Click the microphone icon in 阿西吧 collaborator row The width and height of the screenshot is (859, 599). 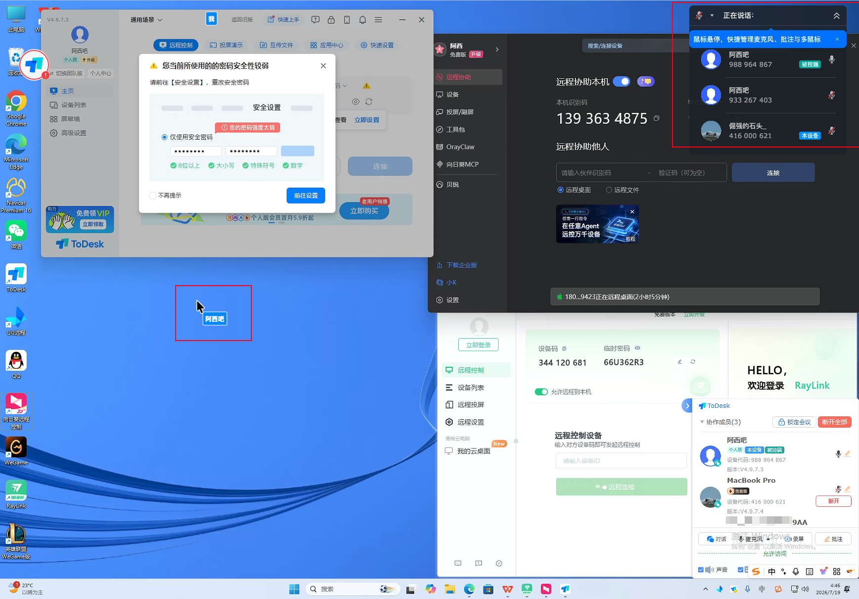click(838, 453)
